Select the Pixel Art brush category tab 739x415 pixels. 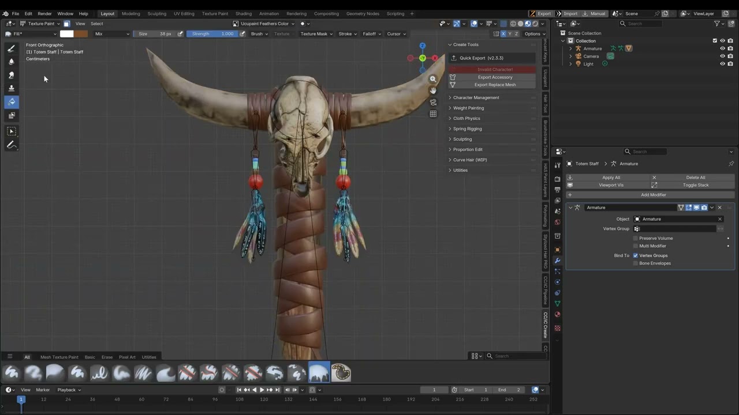click(x=127, y=357)
